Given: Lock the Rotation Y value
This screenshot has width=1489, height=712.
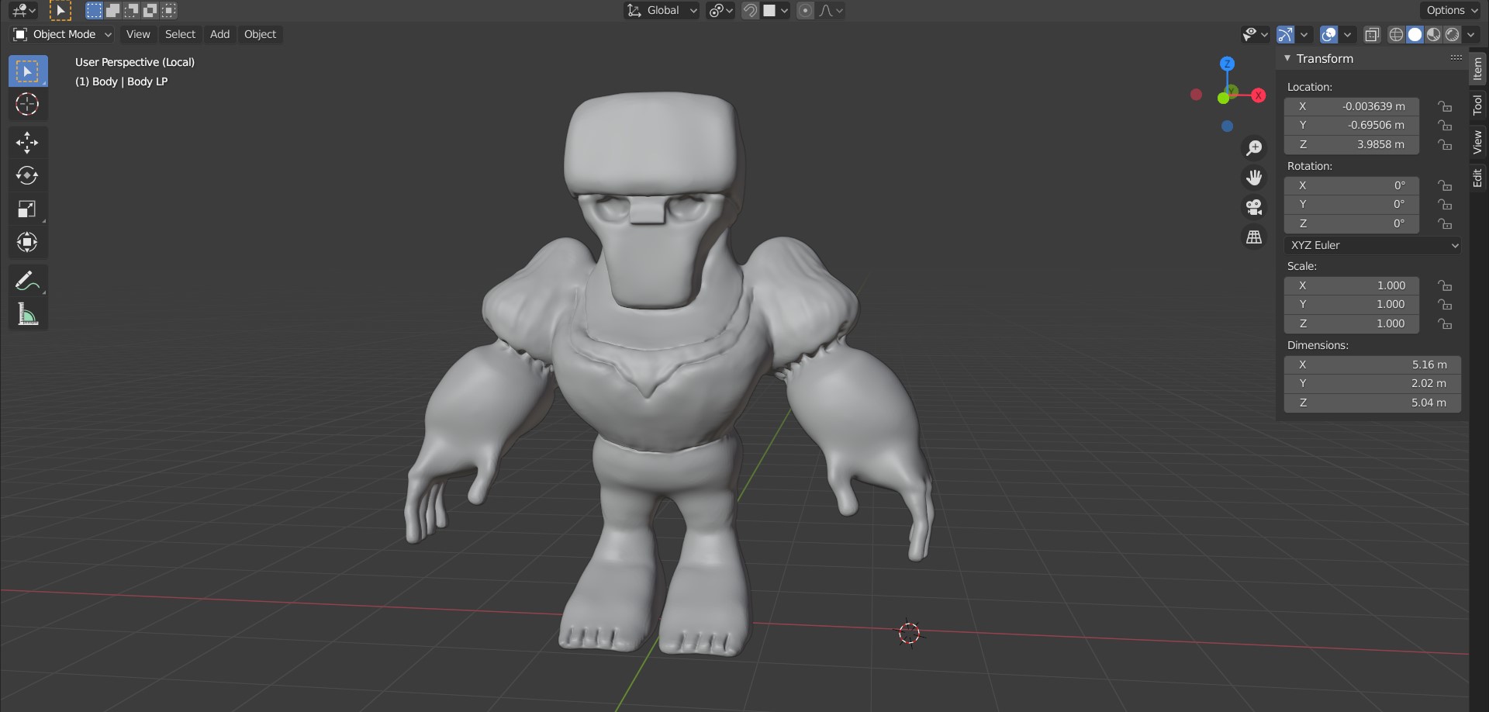Looking at the screenshot, I should click(x=1445, y=204).
